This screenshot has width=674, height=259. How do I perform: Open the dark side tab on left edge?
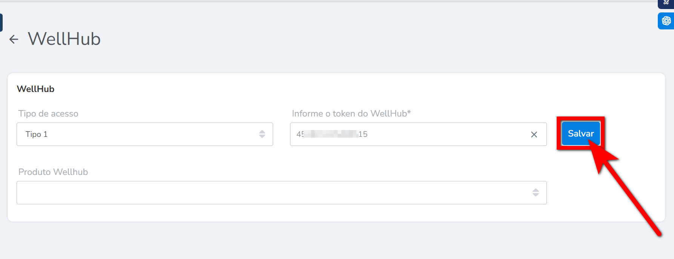(x=1, y=23)
